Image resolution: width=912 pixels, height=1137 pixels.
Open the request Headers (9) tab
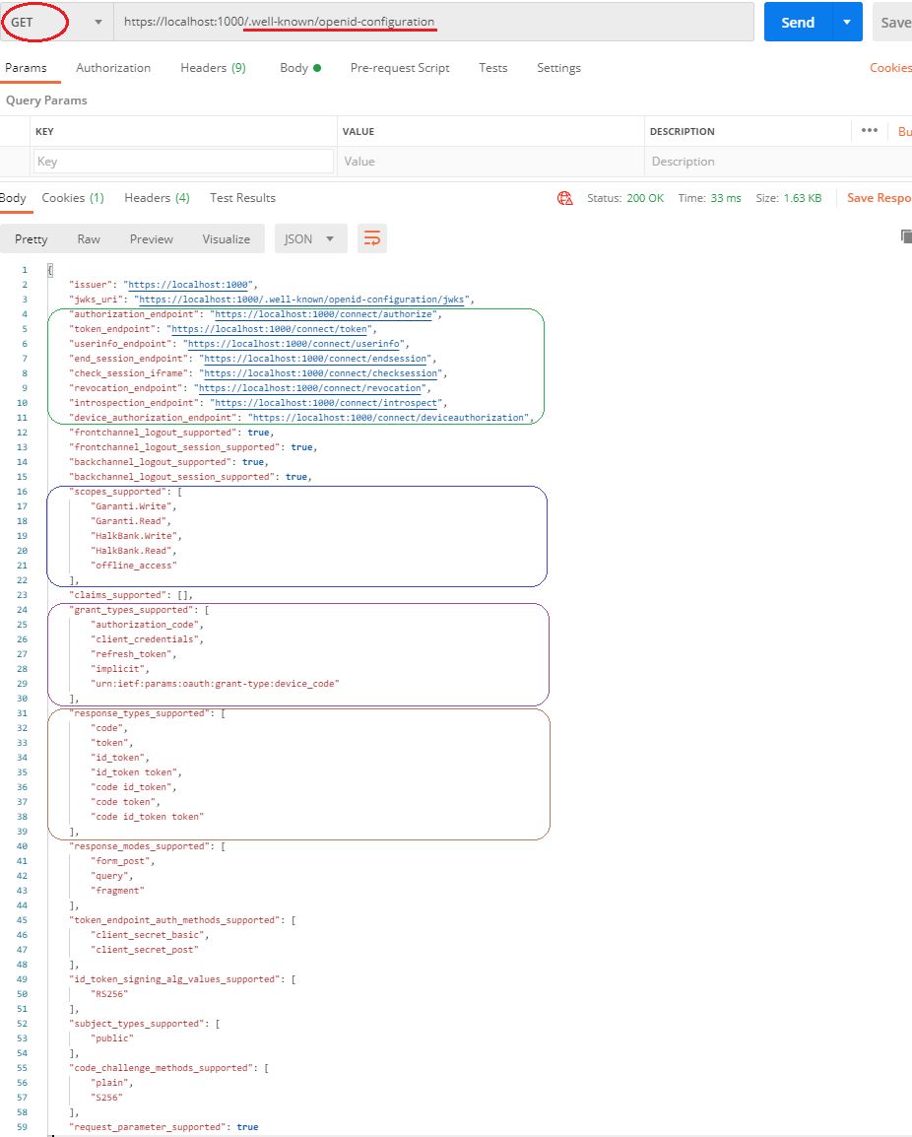pos(213,68)
